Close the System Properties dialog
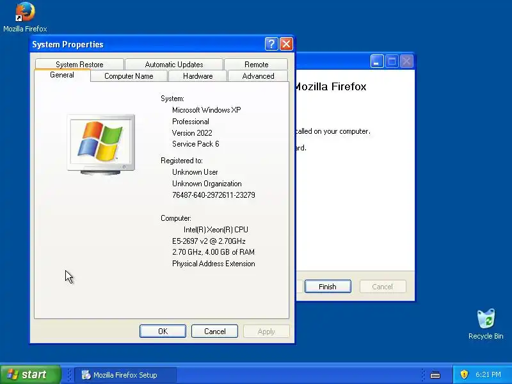Image resolution: width=512 pixels, height=384 pixels. click(286, 44)
